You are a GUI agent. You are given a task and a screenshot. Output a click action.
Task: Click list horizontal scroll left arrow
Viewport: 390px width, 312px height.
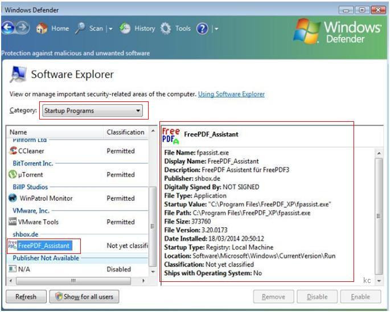pos(11,281)
